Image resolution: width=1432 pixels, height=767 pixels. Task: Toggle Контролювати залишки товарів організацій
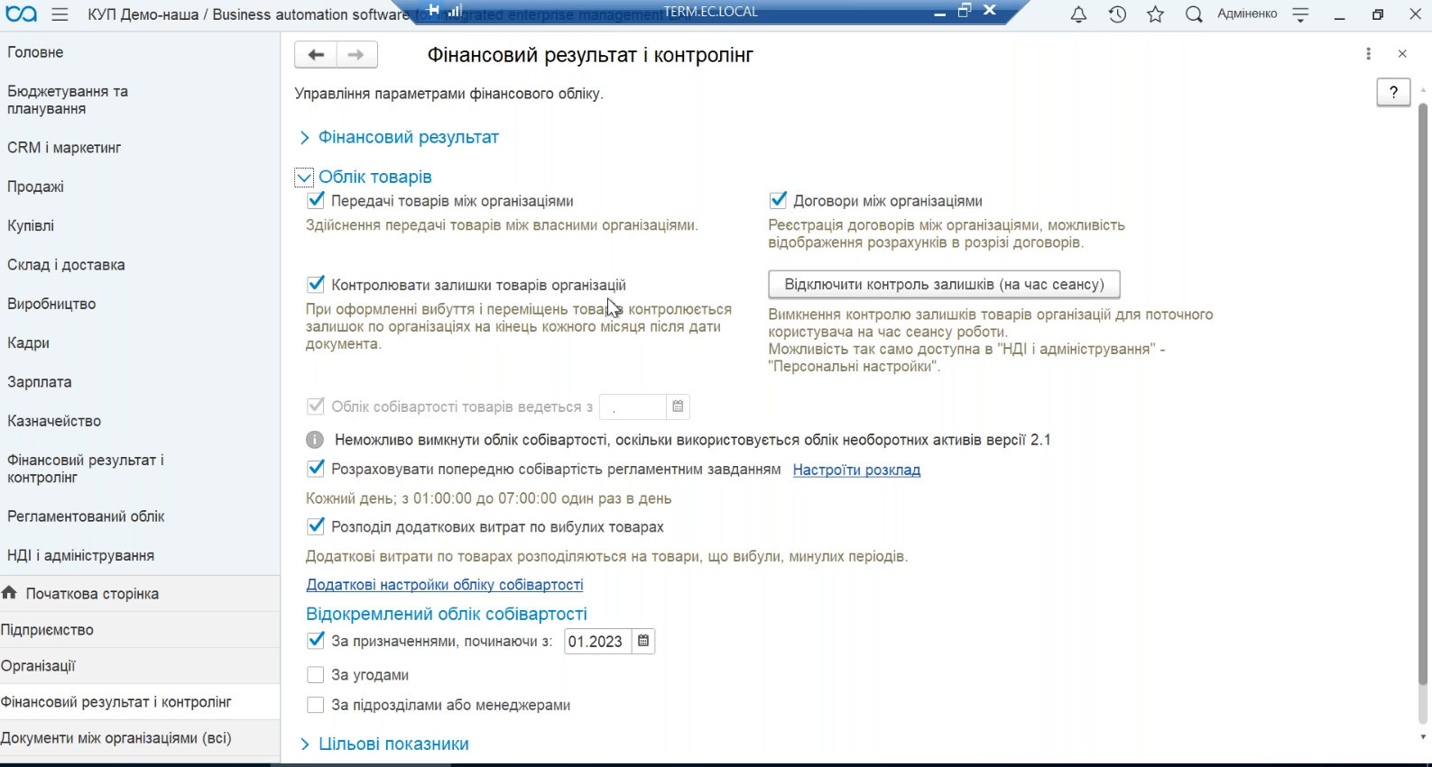[x=316, y=284]
